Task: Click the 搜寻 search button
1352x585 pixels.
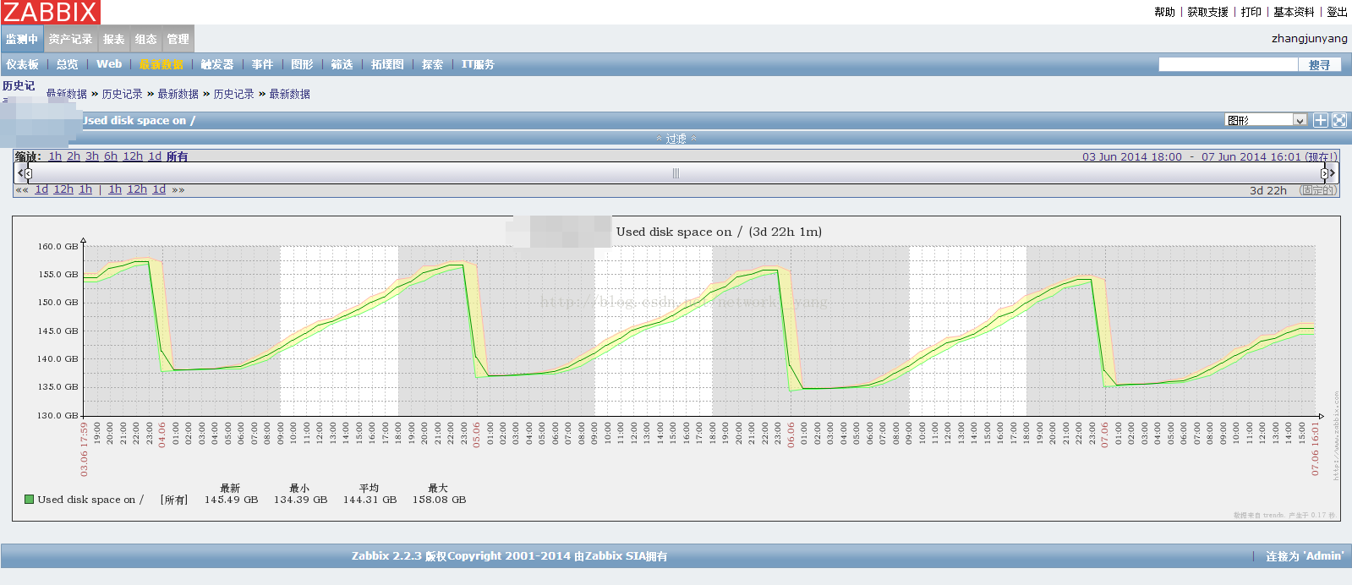Action: (x=1319, y=64)
